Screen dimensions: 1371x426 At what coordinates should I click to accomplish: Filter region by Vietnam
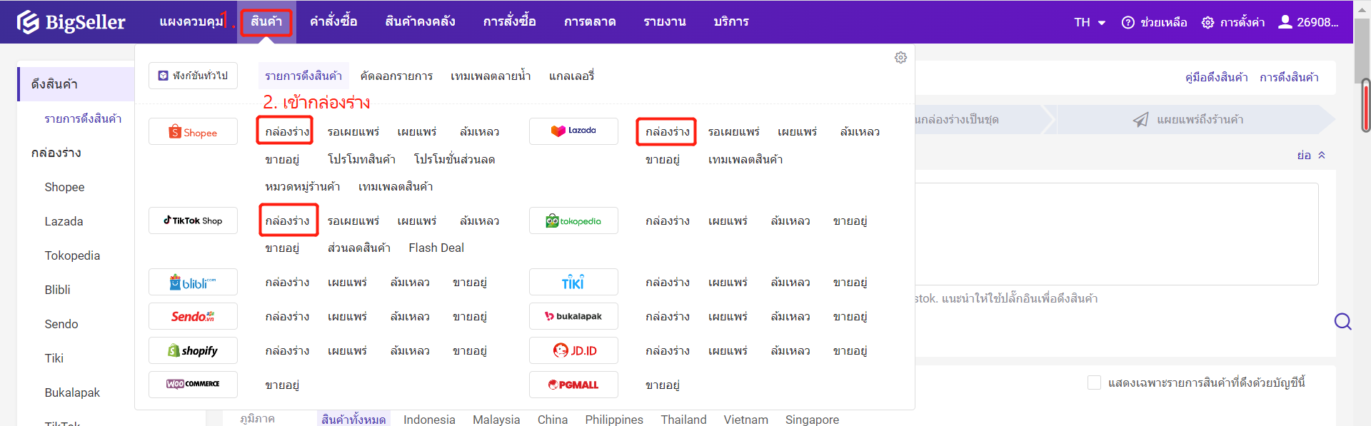pos(745,420)
